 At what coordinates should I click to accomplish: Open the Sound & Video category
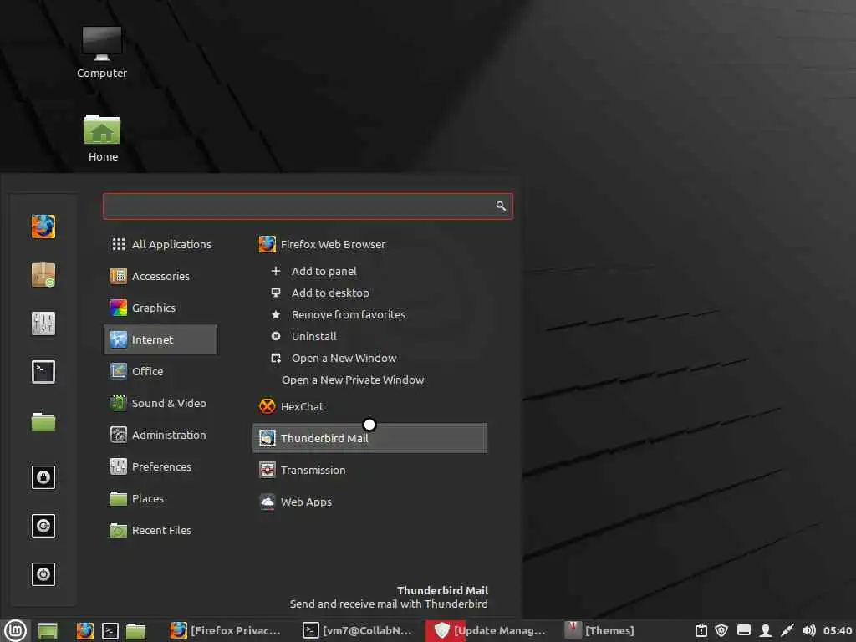(160, 403)
